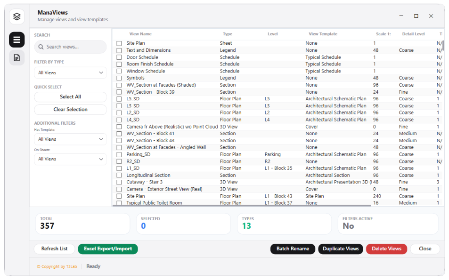The width and height of the screenshot is (449, 280).
Task: Click the ManaViews layers logo icon
Action: pyautogui.click(x=16, y=16)
